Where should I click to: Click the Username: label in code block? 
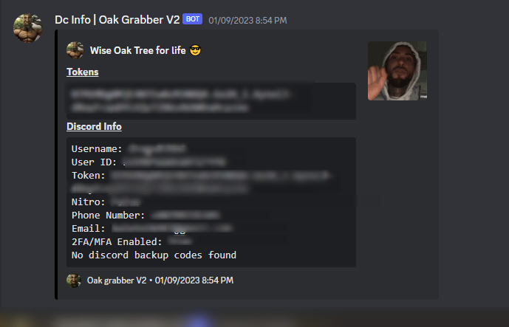point(97,149)
